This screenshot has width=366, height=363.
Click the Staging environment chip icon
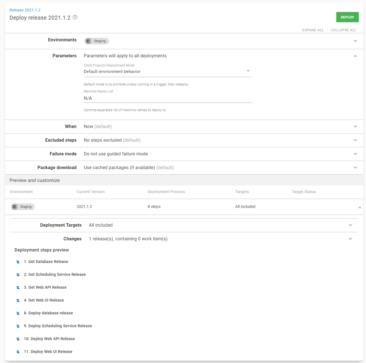tap(88, 41)
